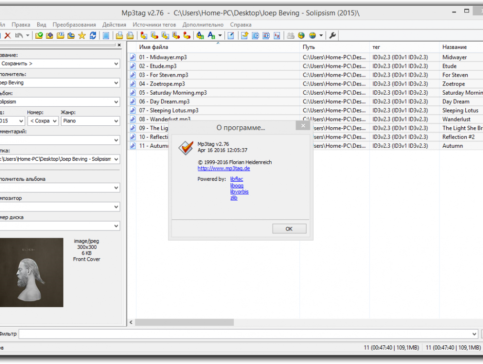483x364 pixels.
Task: Click the title cell 'Reflection #2'
Action: (x=458, y=137)
